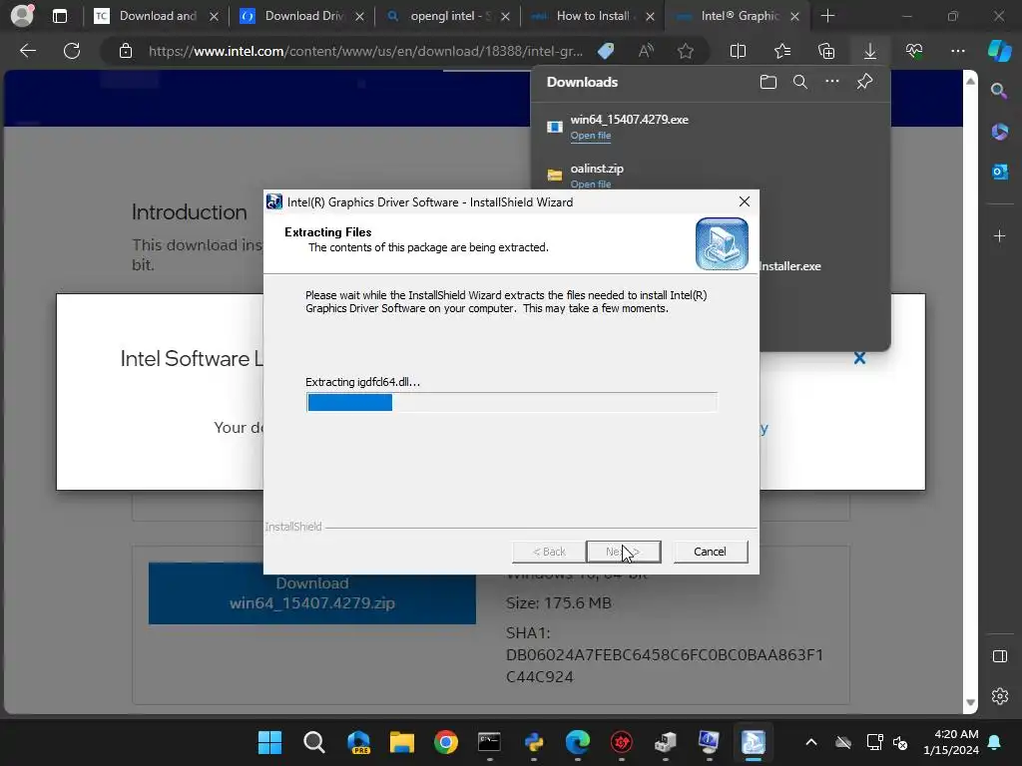Screen dimensions: 1022x766
Task: Click the browser Back arrow
Action: pyautogui.click(x=27, y=51)
